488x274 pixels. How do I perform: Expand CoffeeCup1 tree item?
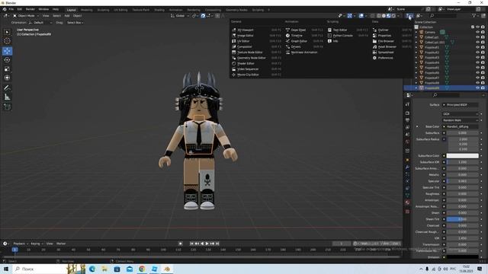pyautogui.click(x=416, y=37)
